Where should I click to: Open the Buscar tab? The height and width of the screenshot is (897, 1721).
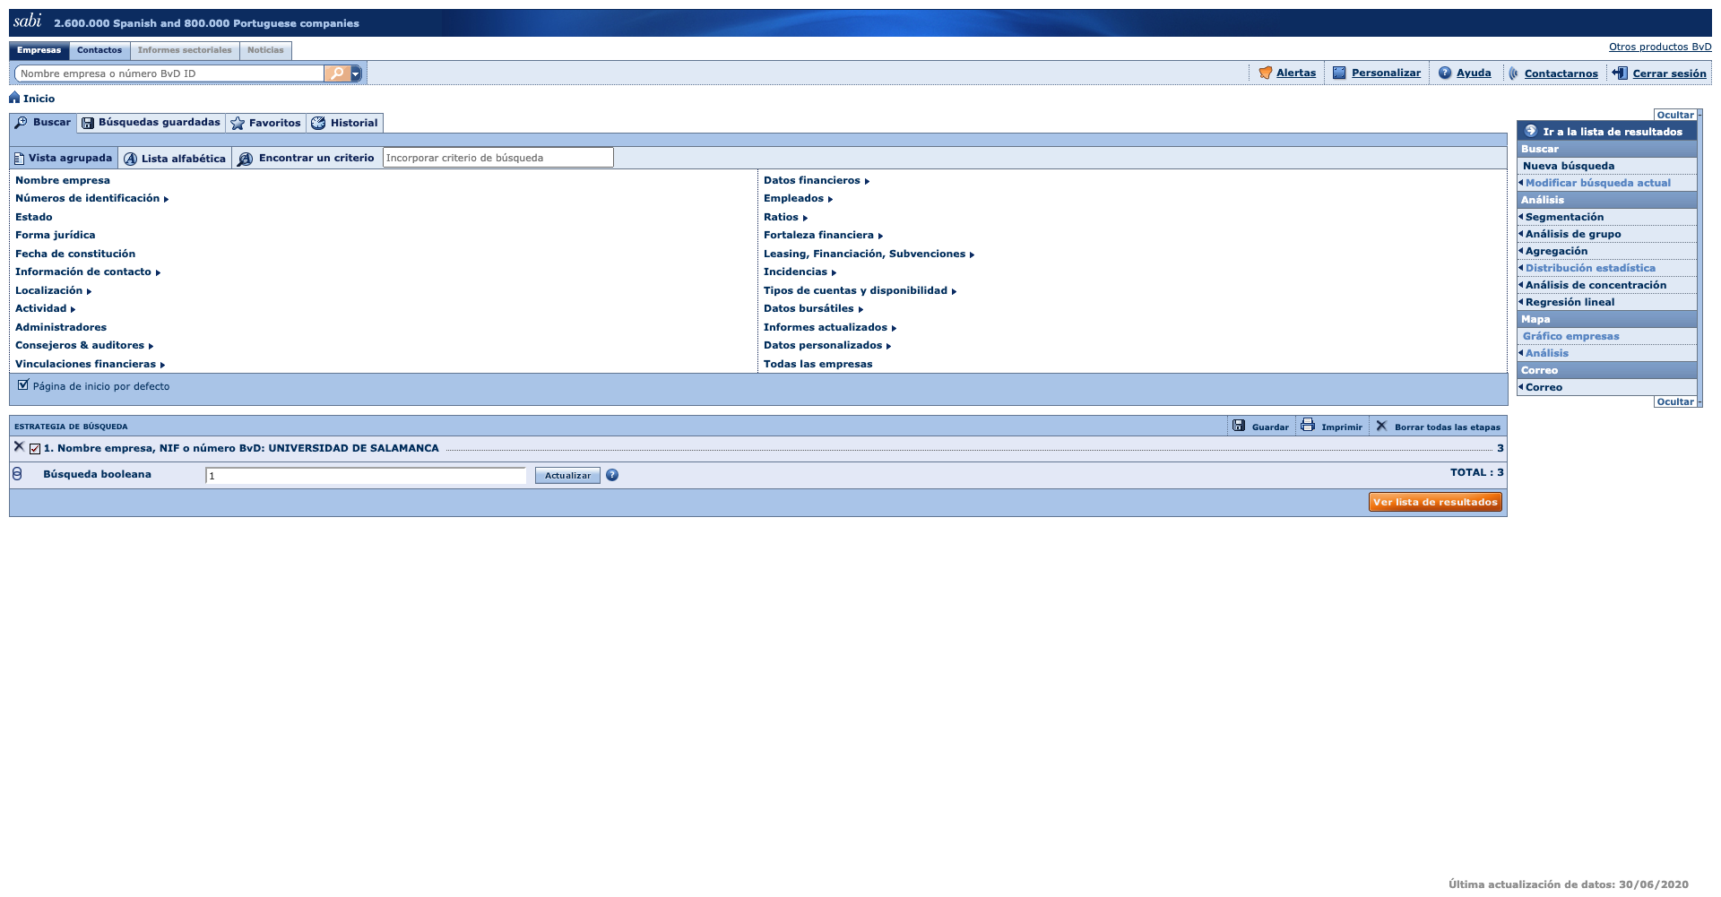coord(43,123)
